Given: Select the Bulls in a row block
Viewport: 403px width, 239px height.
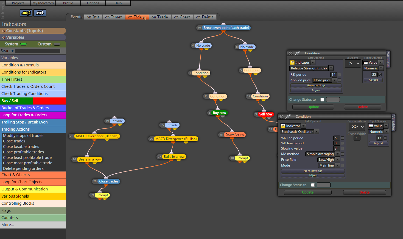Looking at the screenshot, I should pos(174,157).
